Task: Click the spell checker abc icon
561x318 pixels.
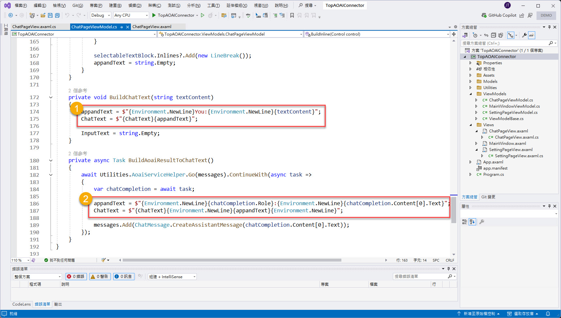Action: (248, 15)
